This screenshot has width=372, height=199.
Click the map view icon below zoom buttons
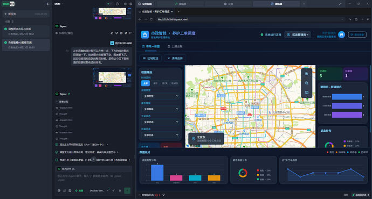[307, 93]
